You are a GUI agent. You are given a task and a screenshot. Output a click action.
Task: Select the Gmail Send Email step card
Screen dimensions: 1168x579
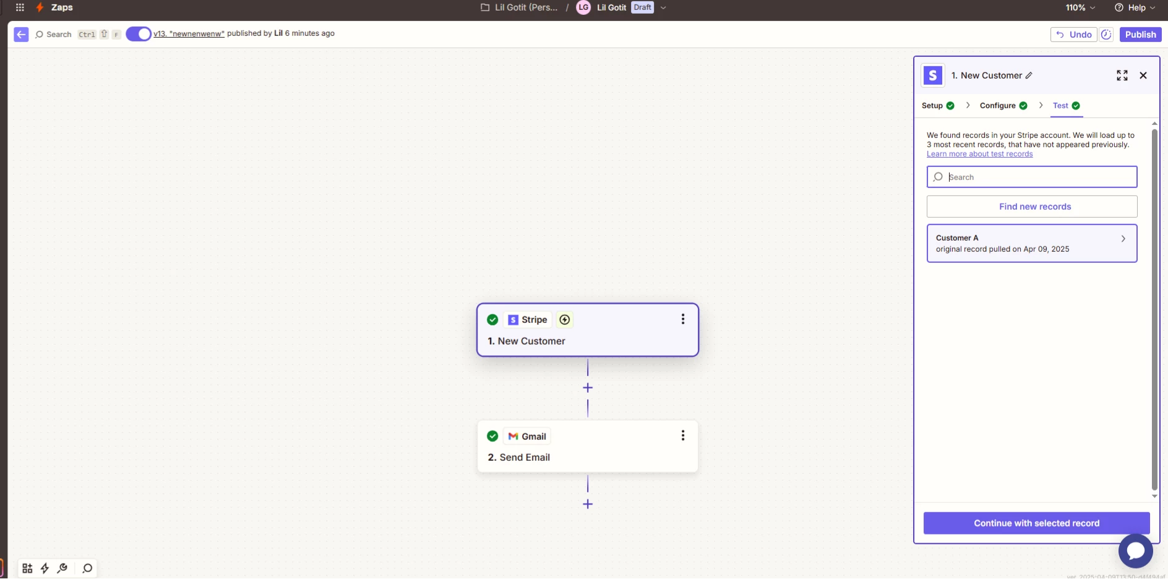(588, 447)
